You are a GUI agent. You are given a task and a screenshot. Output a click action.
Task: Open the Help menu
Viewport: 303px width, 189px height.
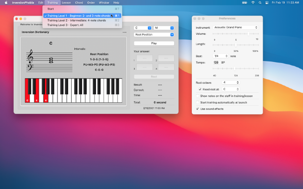116,3
